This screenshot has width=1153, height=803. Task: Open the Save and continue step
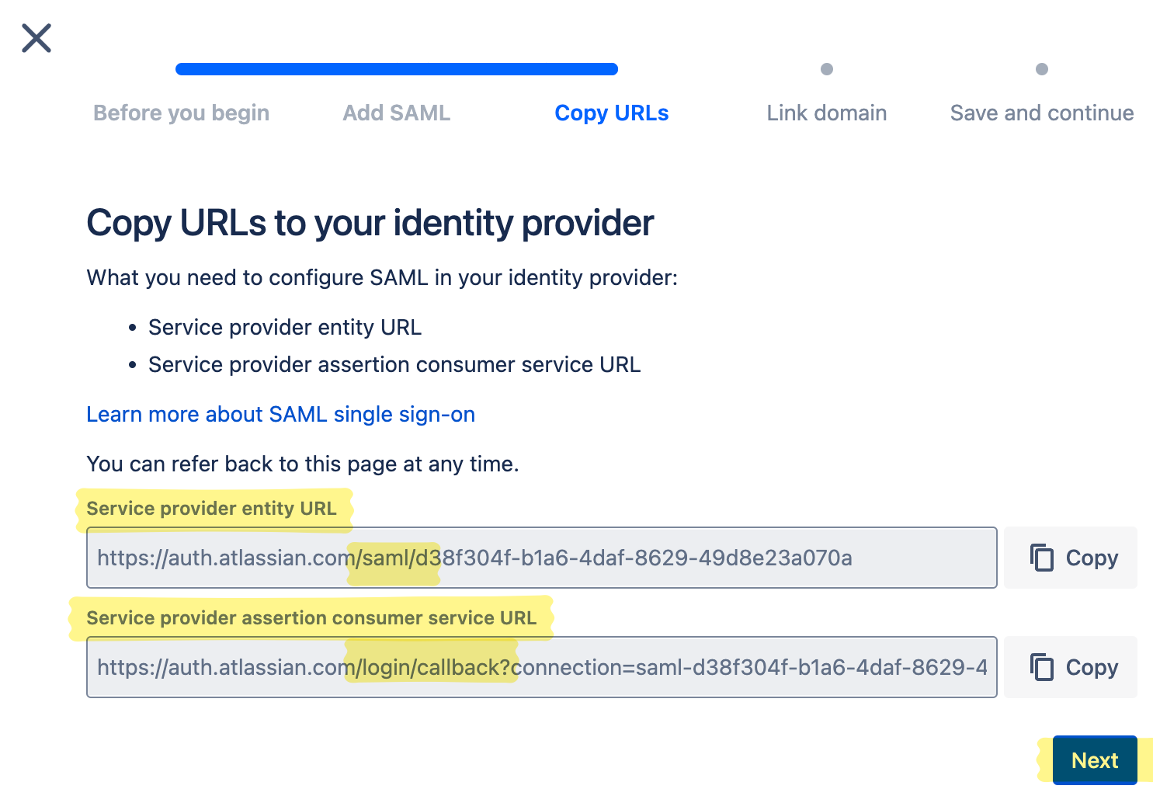pyautogui.click(x=1041, y=113)
